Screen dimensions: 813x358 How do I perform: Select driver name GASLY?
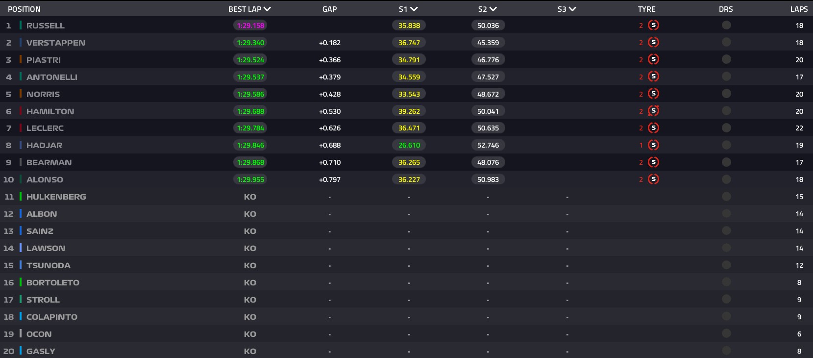[x=41, y=351]
